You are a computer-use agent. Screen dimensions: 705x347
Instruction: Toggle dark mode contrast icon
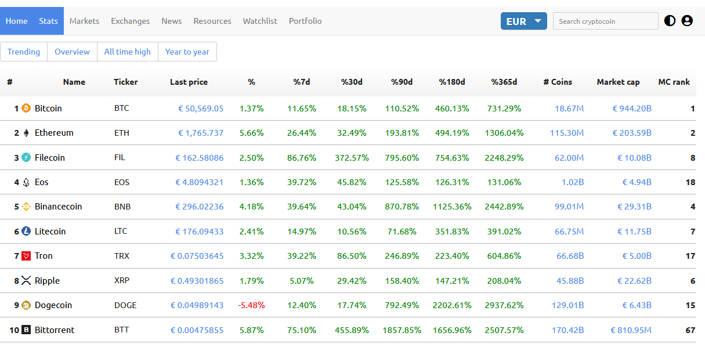point(670,21)
